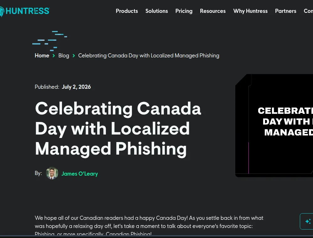Click the article headline text
Viewport: 313px width, 238px height.
point(118,129)
